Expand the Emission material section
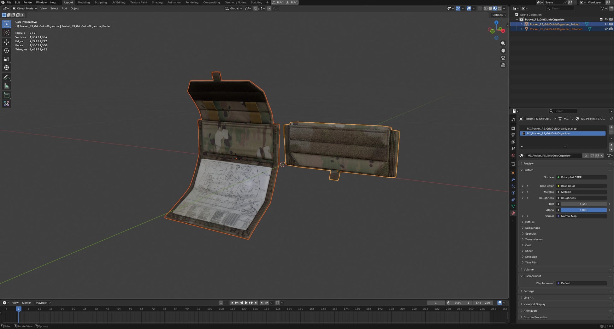Viewport: 614px width, 329px height. pos(531,257)
